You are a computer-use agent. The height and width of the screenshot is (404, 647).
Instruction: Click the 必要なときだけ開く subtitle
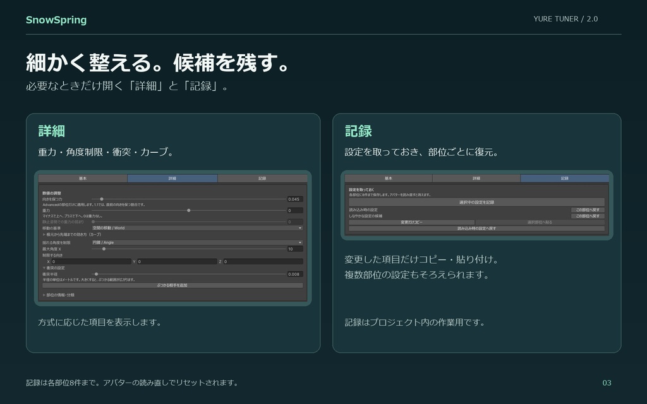click(x=127, y=86)
